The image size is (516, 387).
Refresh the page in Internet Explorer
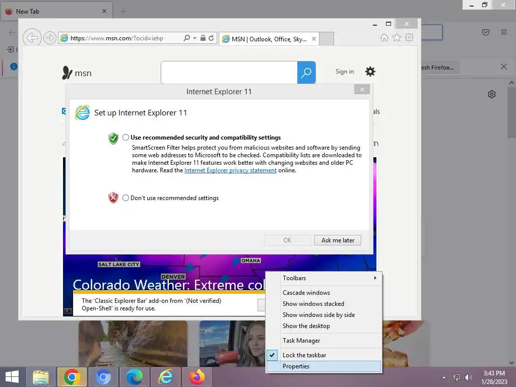[211, 38]
